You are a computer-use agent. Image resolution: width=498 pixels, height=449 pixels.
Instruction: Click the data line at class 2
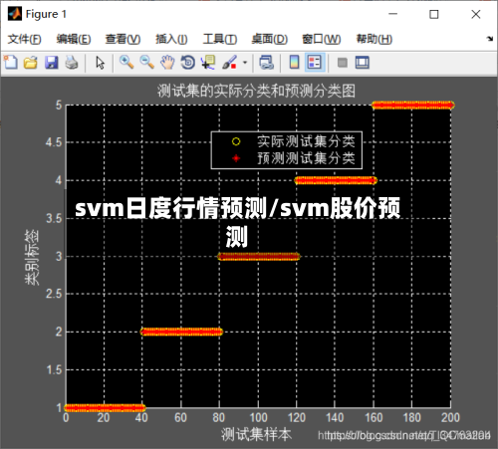(181, 332)
